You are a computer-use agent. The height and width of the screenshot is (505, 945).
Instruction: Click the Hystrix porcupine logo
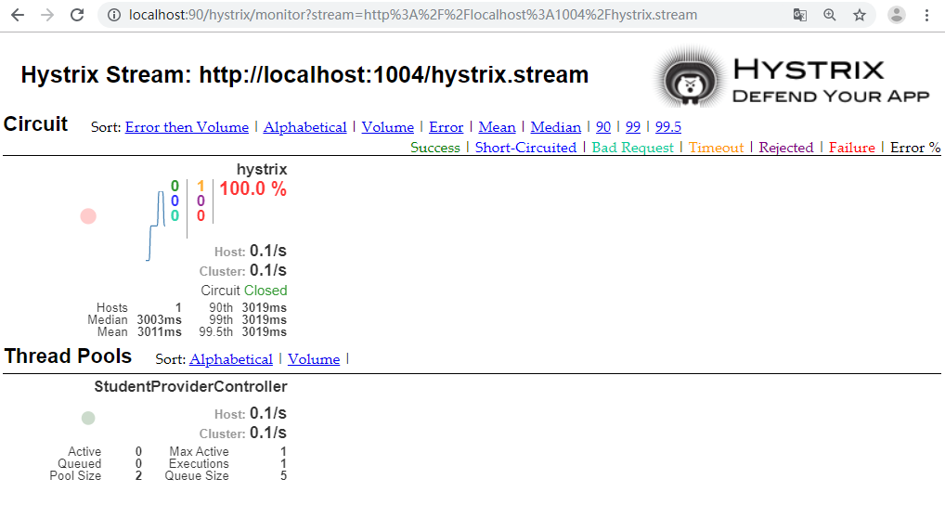click(690, 77)
